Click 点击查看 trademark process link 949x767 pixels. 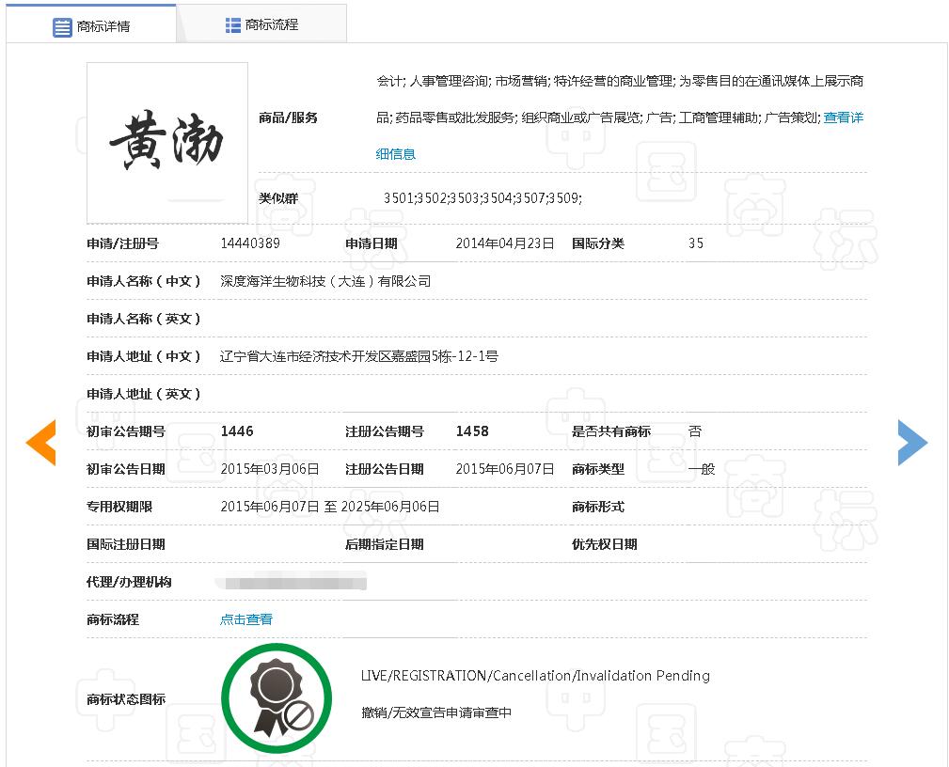point(245,619)
